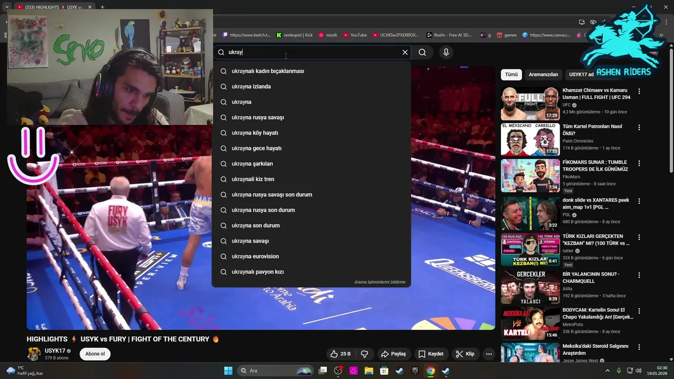
Task: Subscribe using the 'Abone ol' button
Action: pos(95,354)
